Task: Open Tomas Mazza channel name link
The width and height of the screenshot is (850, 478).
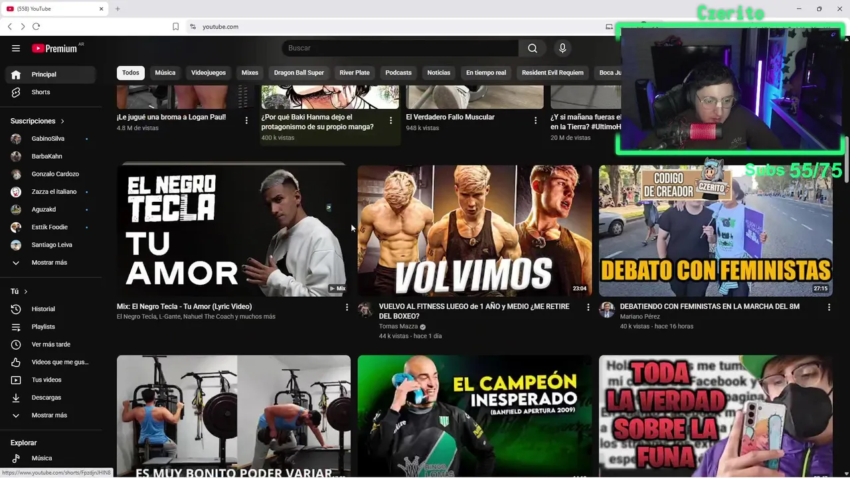Action: click(x=398, y=327)
